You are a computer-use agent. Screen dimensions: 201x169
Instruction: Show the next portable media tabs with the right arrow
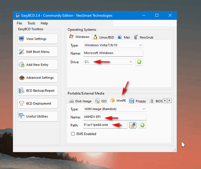(169, 101)
